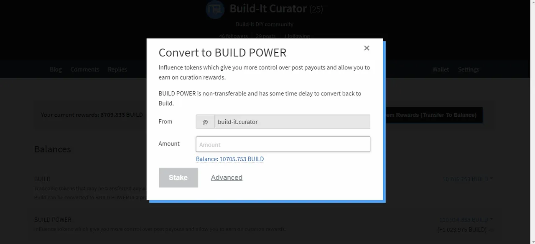The height and width of the screenshot is (244, 535).
Task: Expand the 10705.753 BUILD balance dropdown
Action: pos(467,179)
